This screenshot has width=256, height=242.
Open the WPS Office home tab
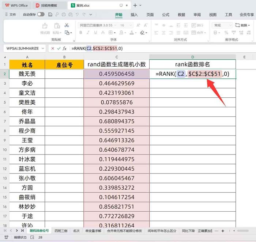pyautogui.click(x=16, y=5)
